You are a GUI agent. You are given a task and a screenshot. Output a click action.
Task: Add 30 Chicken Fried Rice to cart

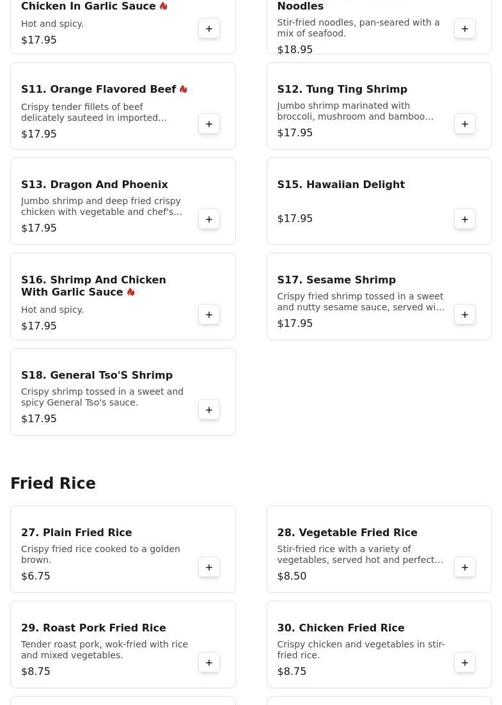(x=465, y=662)
